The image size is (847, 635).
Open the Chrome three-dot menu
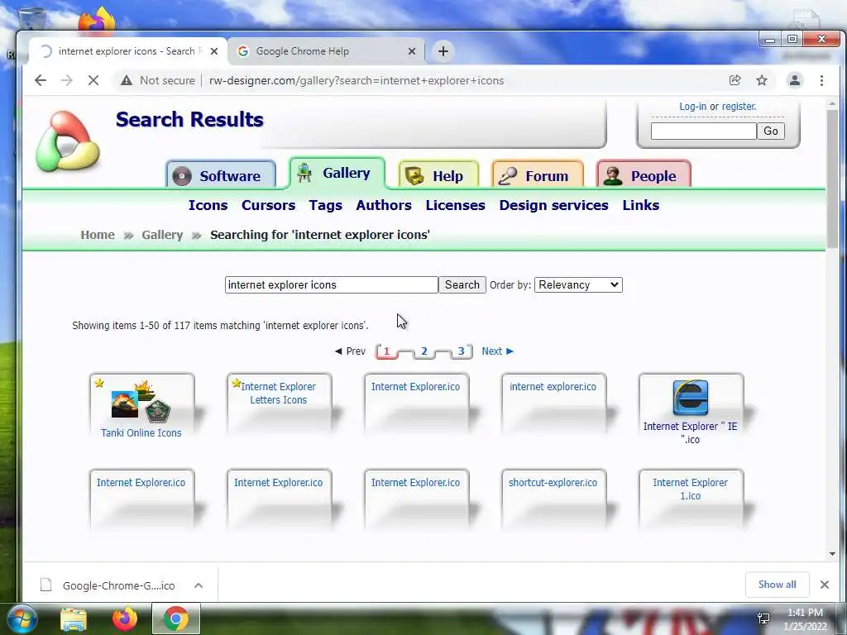[821, 80]
